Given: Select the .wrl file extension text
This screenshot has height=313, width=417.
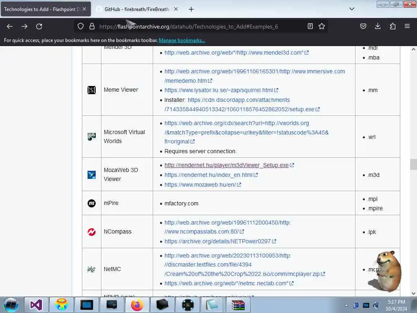Looking at the screenshot, I should 371,137.
